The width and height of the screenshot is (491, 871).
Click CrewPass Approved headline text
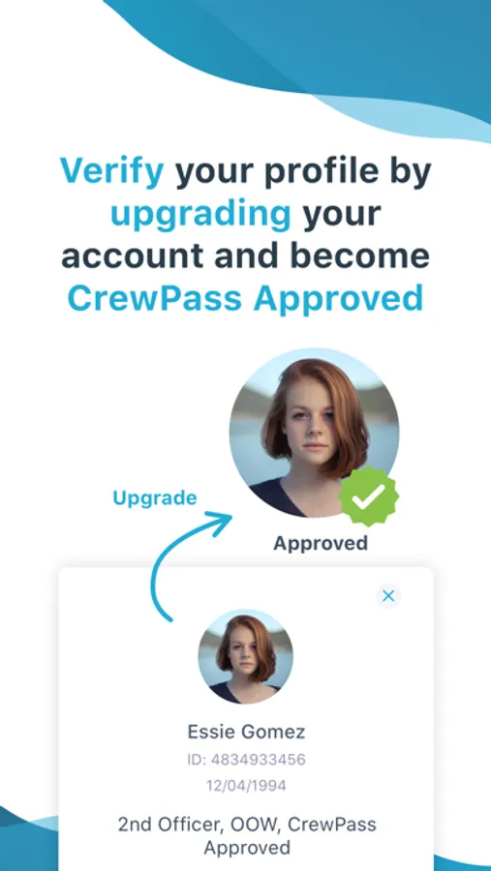pos(245,298)
